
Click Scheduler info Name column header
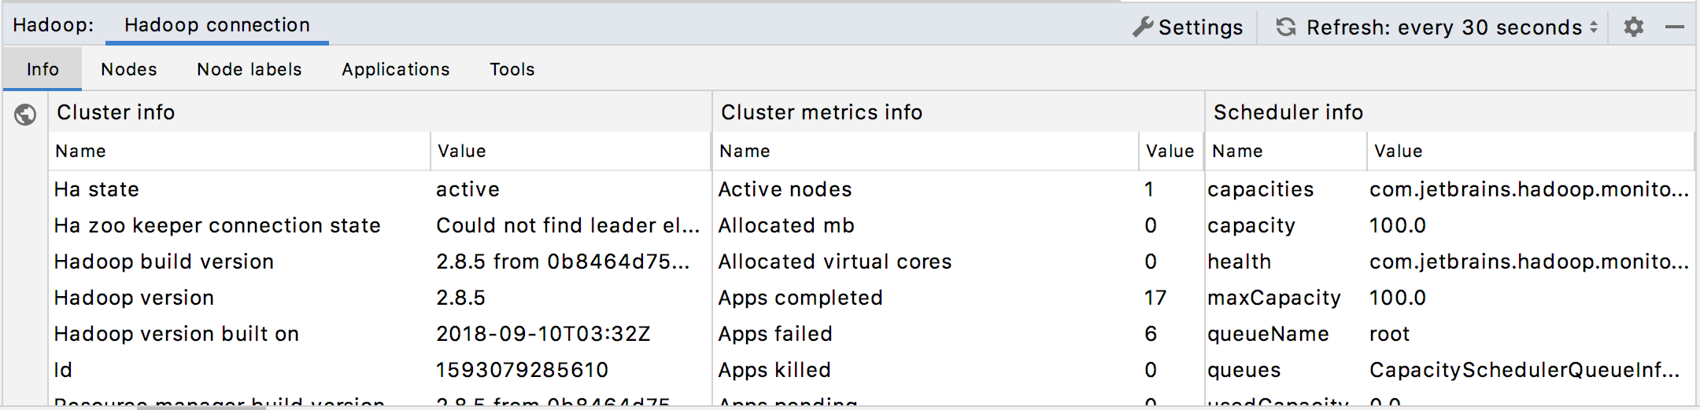click(x=1237, y=151)
